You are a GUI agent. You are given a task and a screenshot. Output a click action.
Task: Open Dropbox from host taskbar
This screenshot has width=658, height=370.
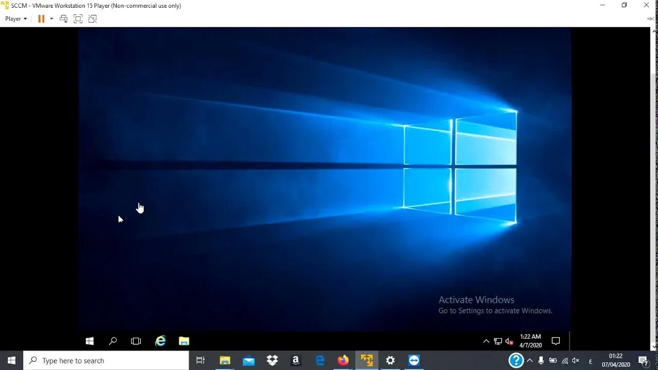tap(272, 360)
